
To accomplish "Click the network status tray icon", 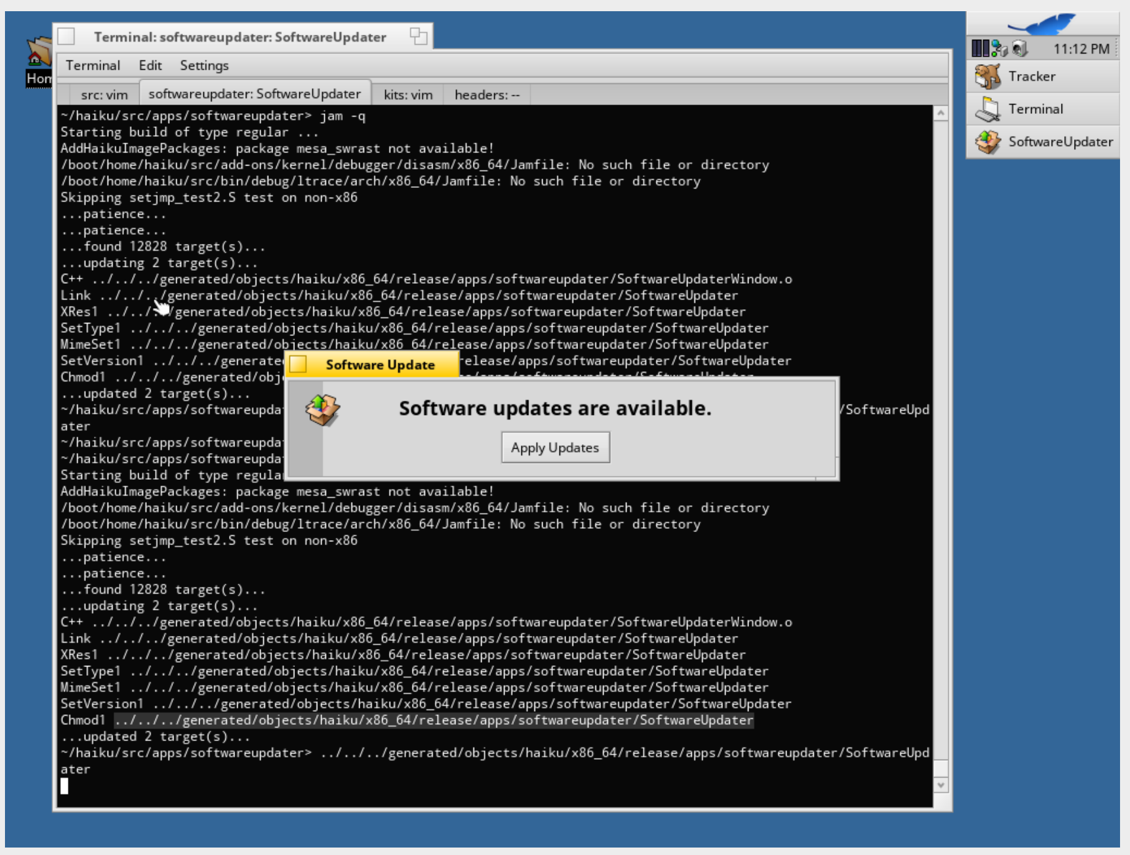I will click(x=999, y=49).
